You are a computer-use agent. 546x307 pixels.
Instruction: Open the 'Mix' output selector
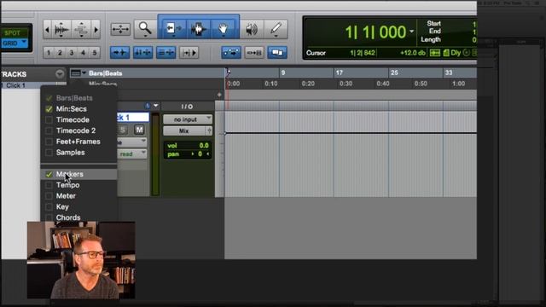184,130
